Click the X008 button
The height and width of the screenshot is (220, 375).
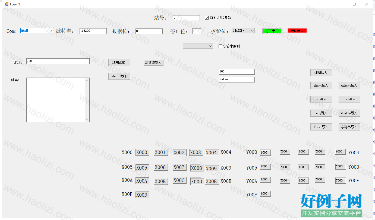[x=197, y=168]
